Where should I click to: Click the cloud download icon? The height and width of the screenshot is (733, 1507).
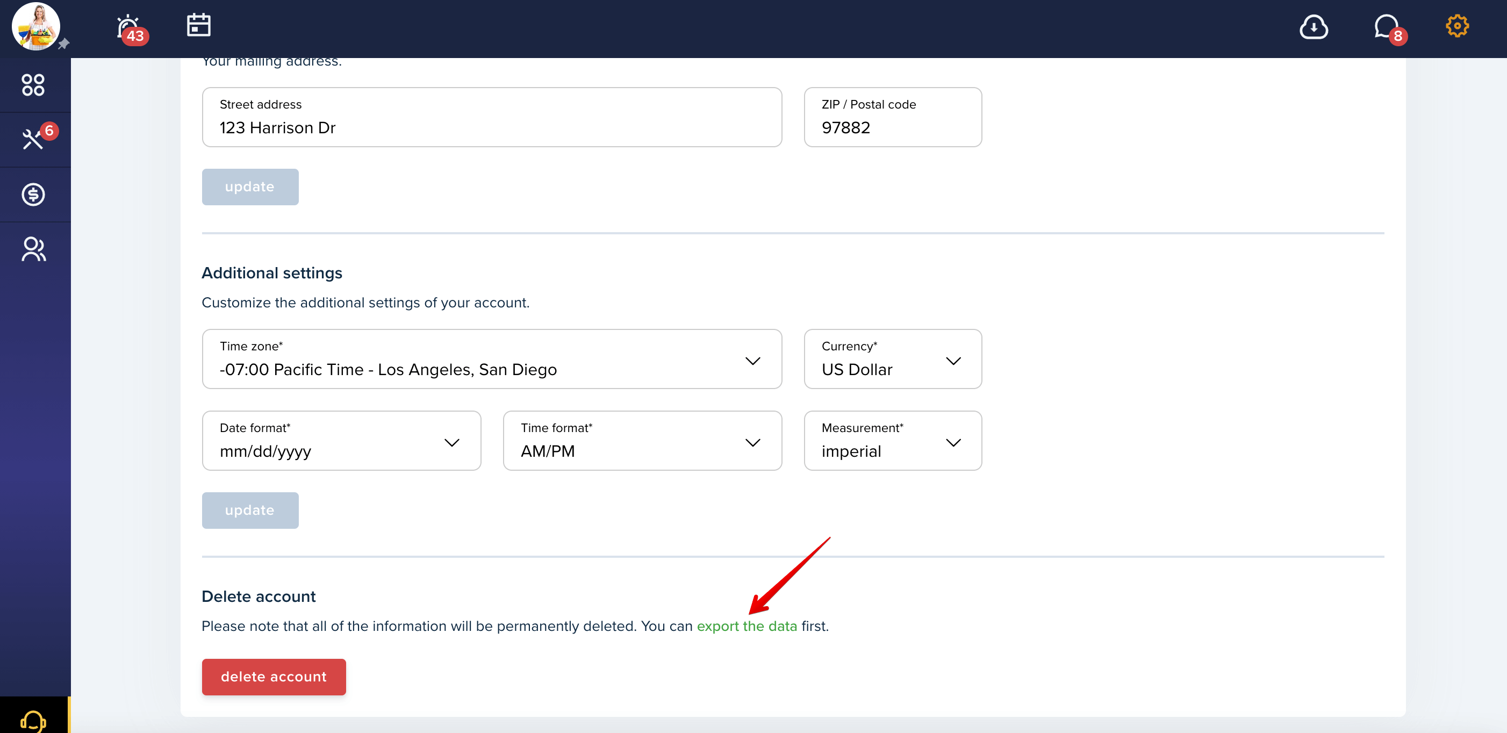click(x=1314, y=27)
